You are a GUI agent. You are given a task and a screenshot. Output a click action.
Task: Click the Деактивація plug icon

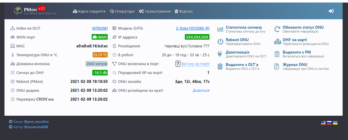pyautogui.click(x=220, y=54)
